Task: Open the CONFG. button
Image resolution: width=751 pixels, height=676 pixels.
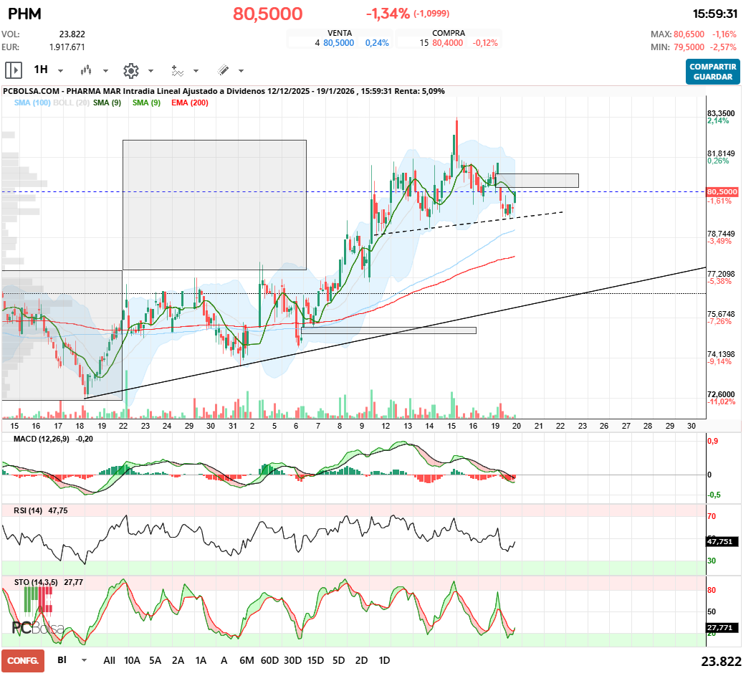Action: [x=23, y=661]
